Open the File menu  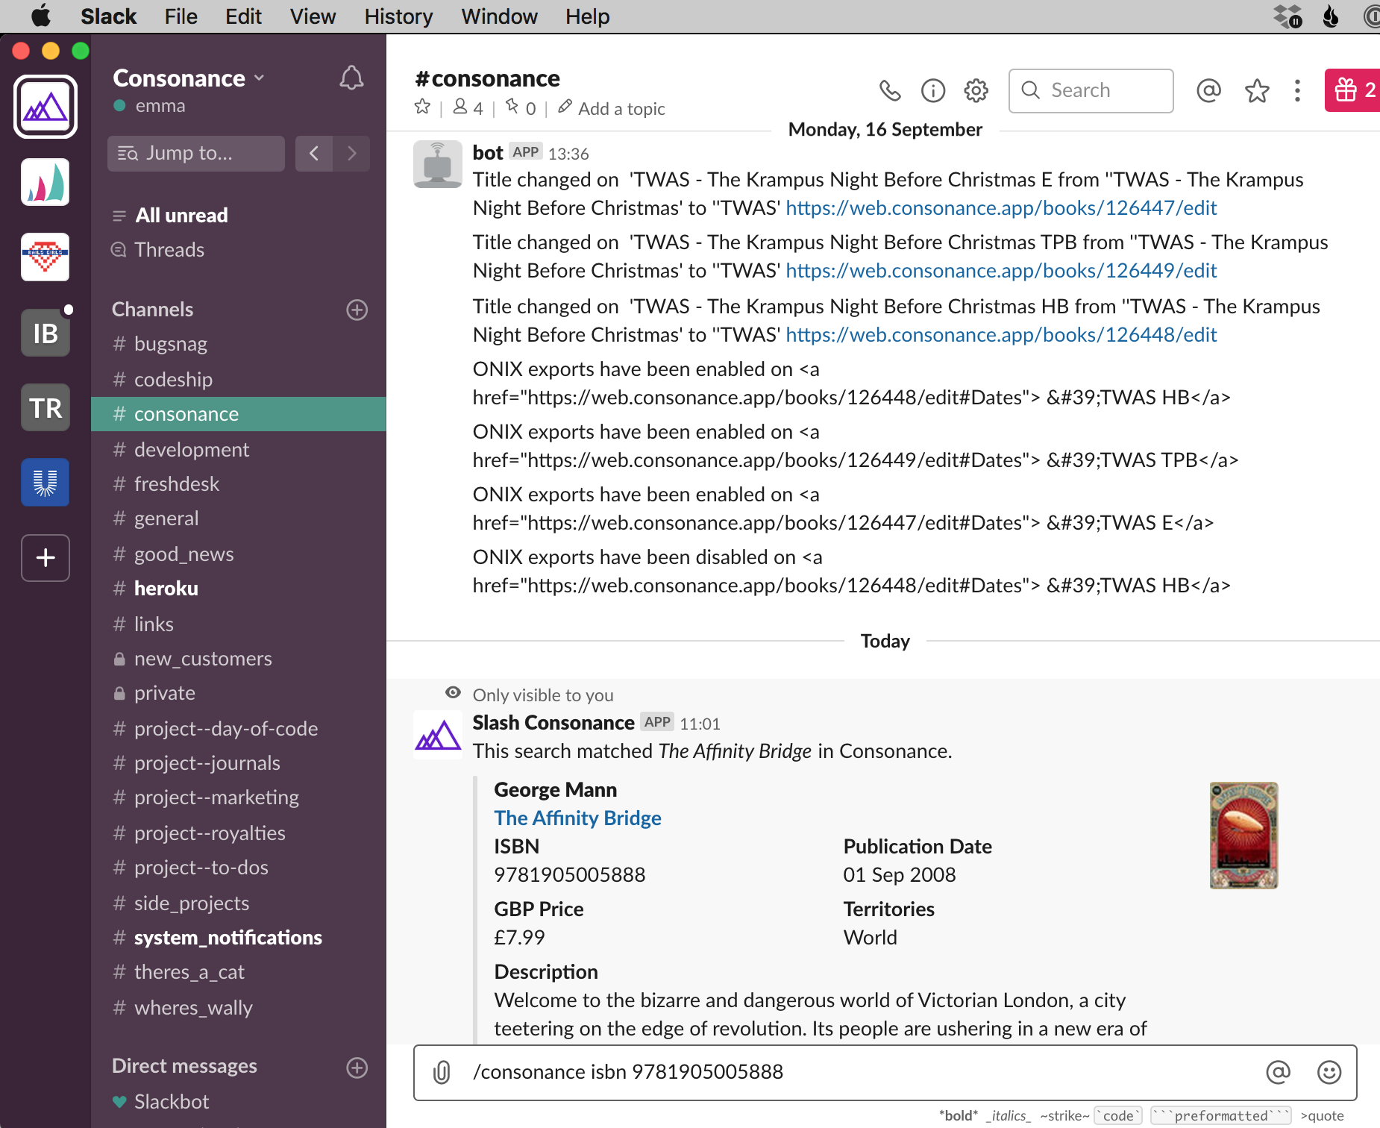181,16
